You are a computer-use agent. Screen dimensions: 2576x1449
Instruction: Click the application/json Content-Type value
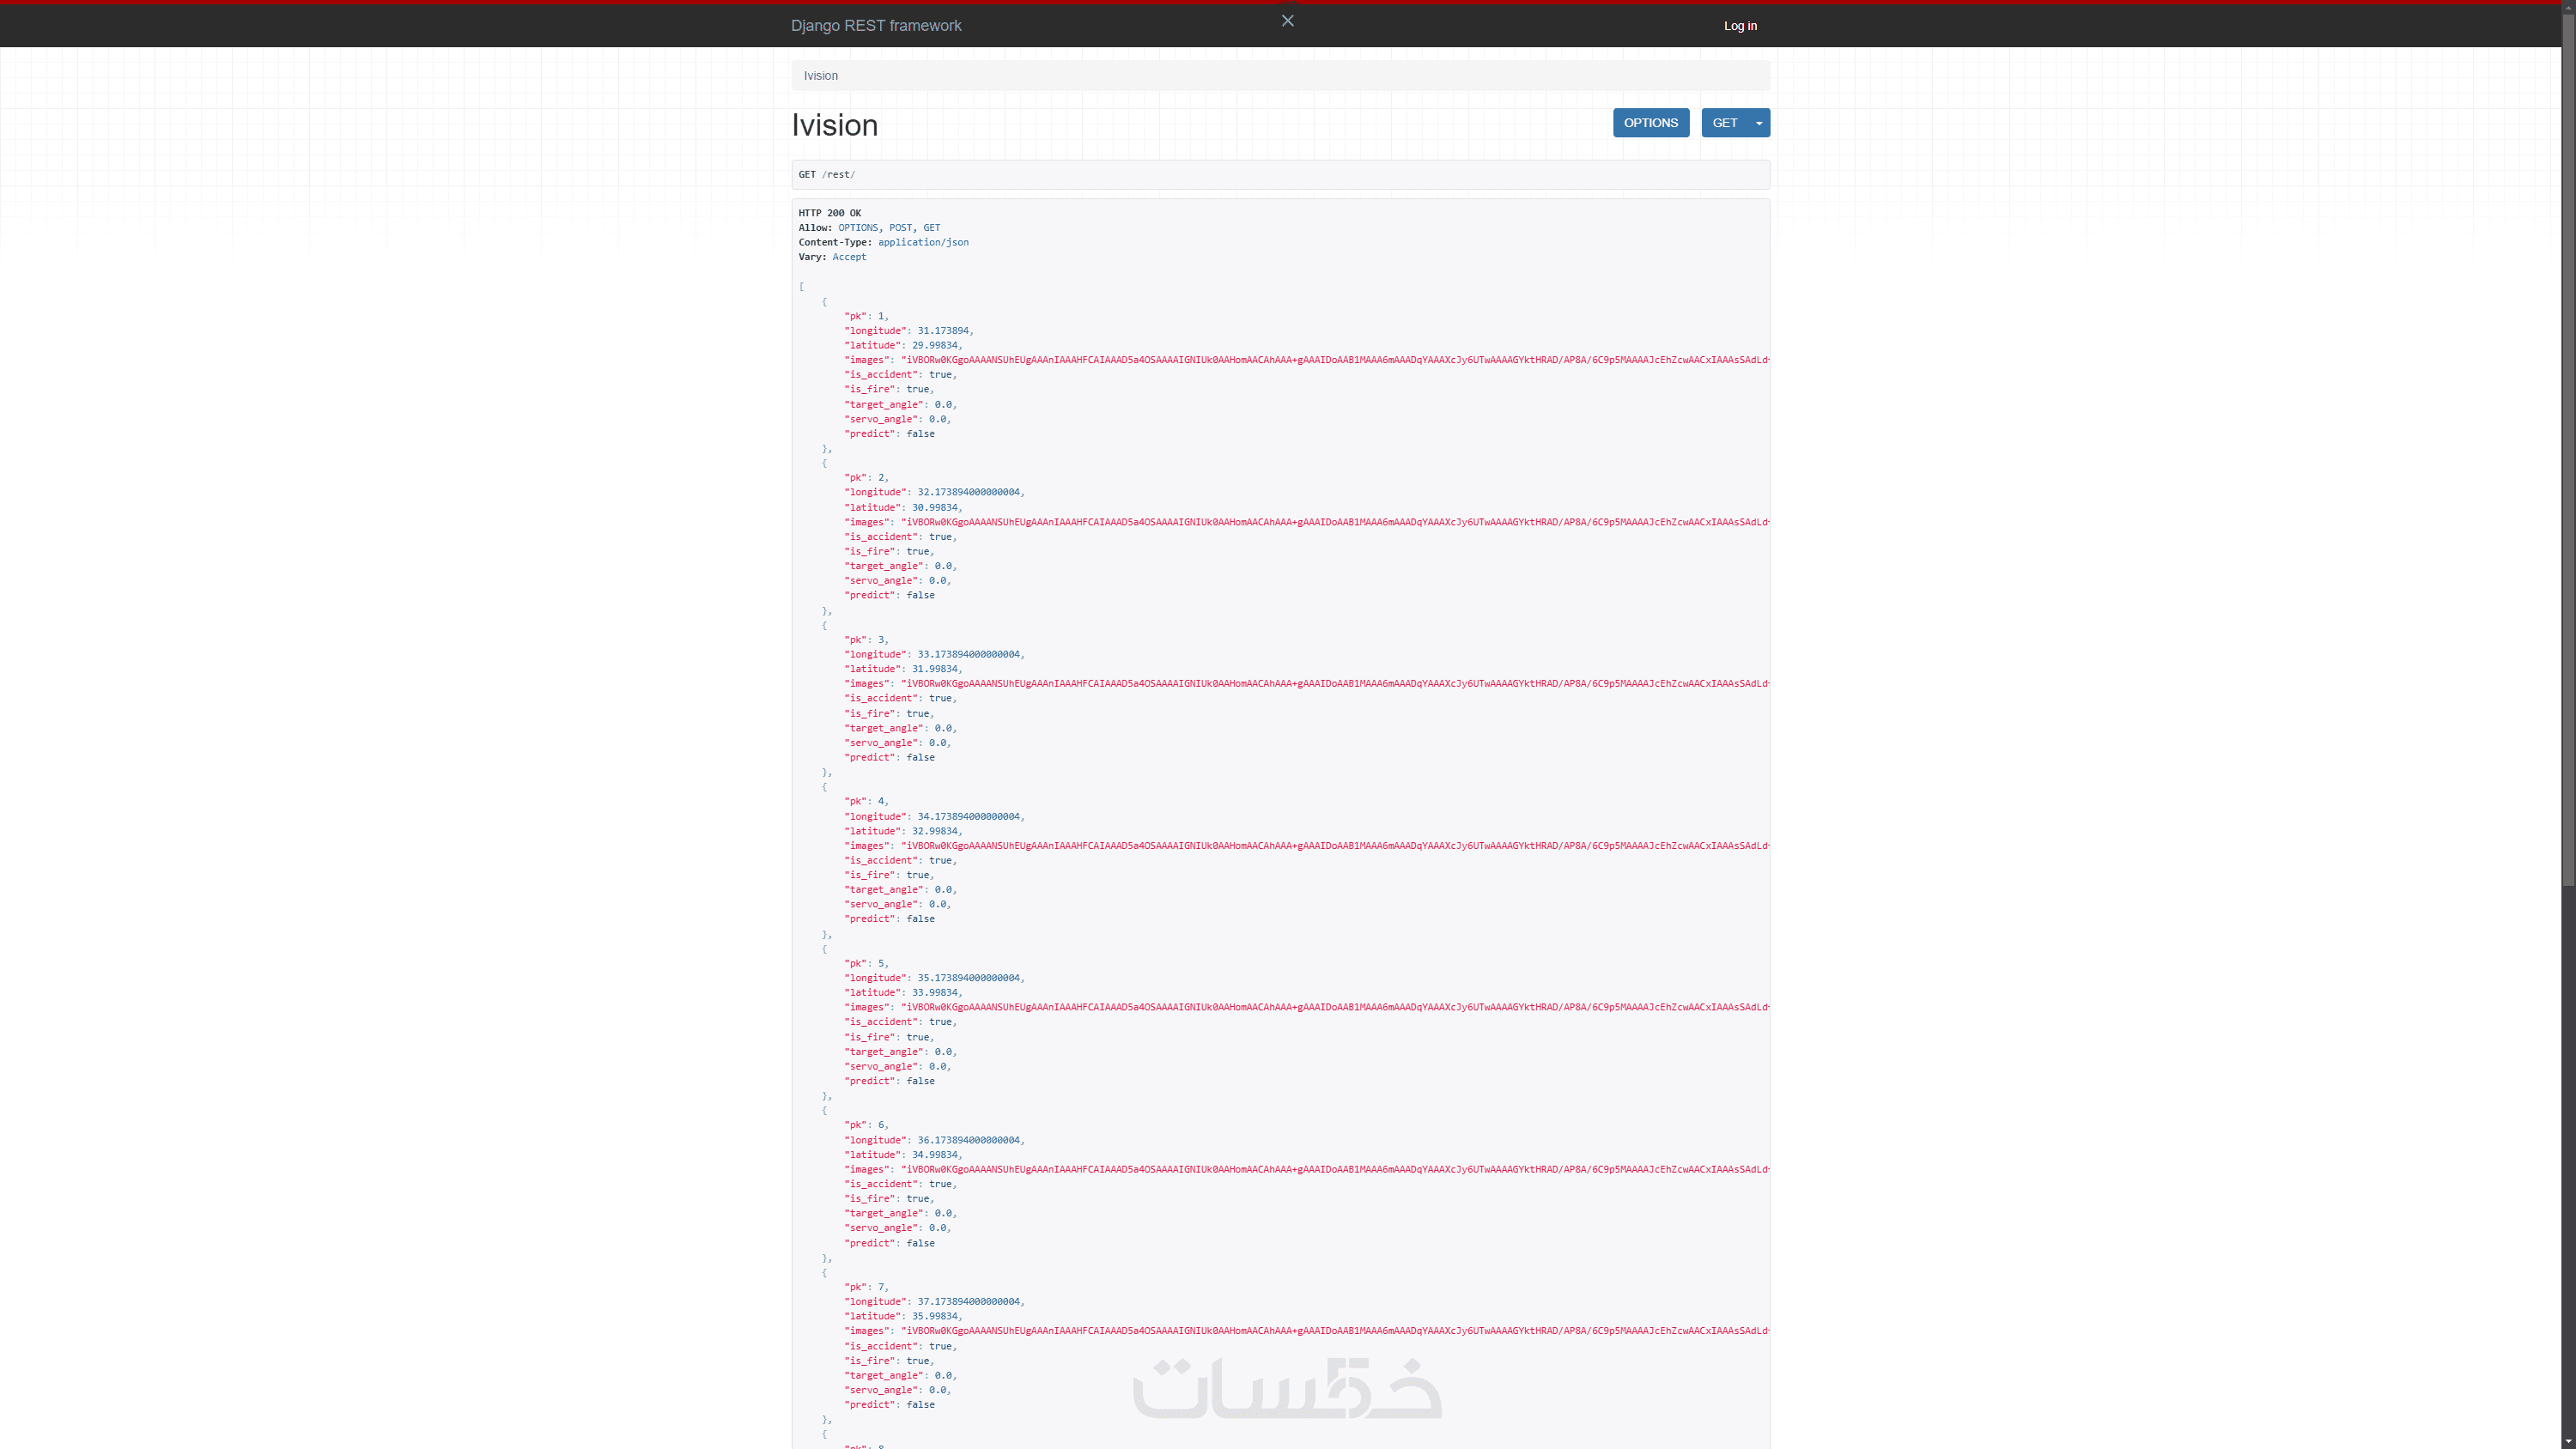[923, 242]
